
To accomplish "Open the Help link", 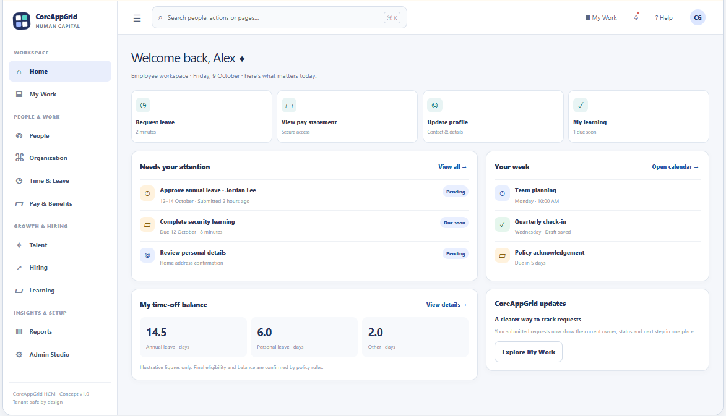I will pyautogui.click(x=663, y=17).
